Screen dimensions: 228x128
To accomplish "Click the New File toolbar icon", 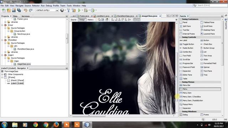I will pos(4,10).
